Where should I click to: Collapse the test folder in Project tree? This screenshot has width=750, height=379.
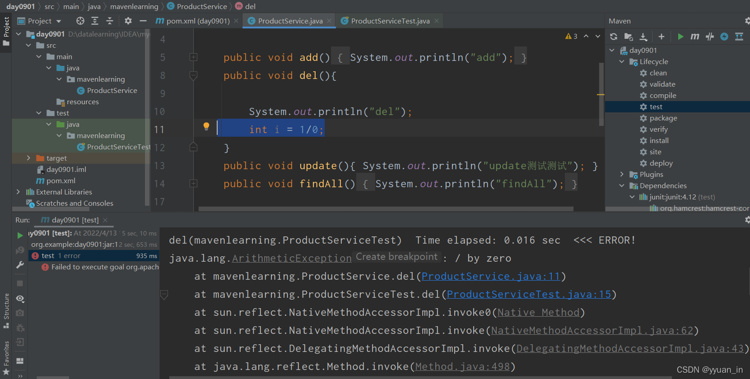[x=39, y=113]
